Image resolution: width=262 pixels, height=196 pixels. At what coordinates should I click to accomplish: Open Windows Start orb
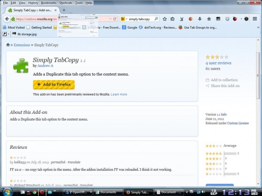[x=7, y=192]
